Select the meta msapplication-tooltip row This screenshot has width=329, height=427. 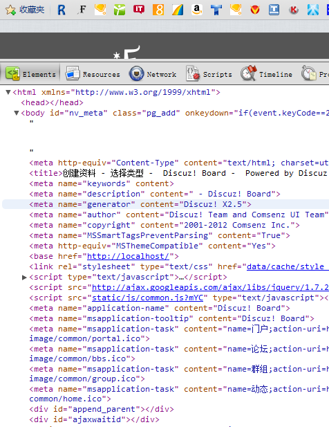point(171,318)
